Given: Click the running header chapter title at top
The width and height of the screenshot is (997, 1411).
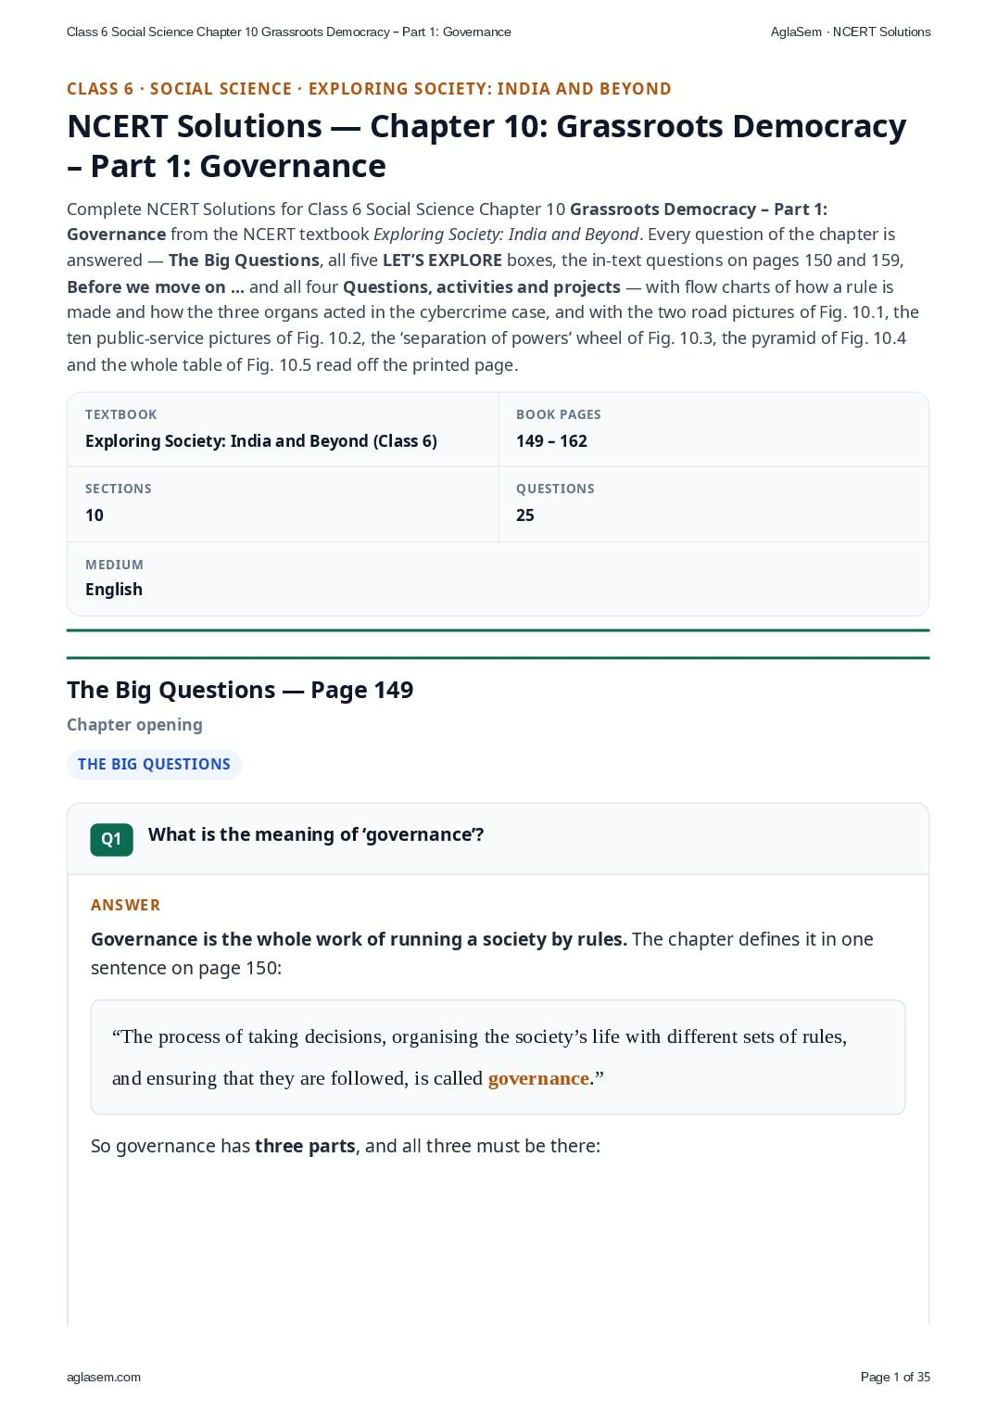Looking at the screenshot, I should pyautogui.click(x=288, y=32).
